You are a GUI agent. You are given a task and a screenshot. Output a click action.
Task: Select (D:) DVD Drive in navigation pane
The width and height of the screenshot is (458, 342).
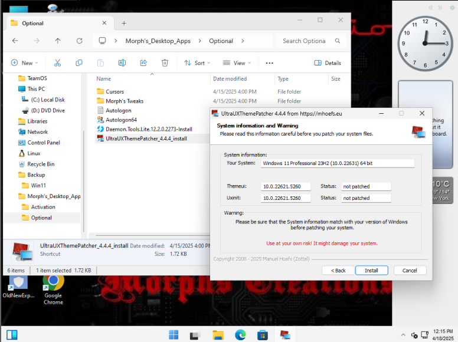point(48,110)
